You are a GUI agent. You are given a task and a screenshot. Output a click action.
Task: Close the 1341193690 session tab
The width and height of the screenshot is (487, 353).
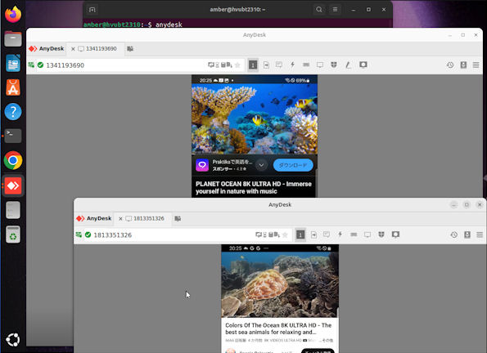coord(73,49)
